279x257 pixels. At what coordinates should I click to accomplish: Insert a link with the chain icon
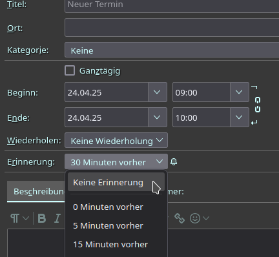(x=180, y=218)
